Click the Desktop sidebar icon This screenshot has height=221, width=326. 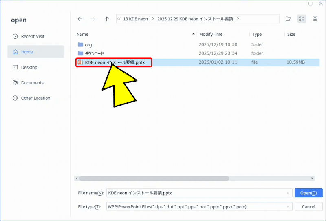click(x=15, y=67)
